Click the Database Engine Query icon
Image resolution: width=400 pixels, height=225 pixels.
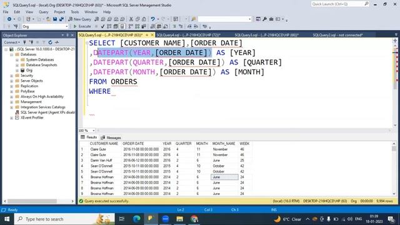point(96,19)
